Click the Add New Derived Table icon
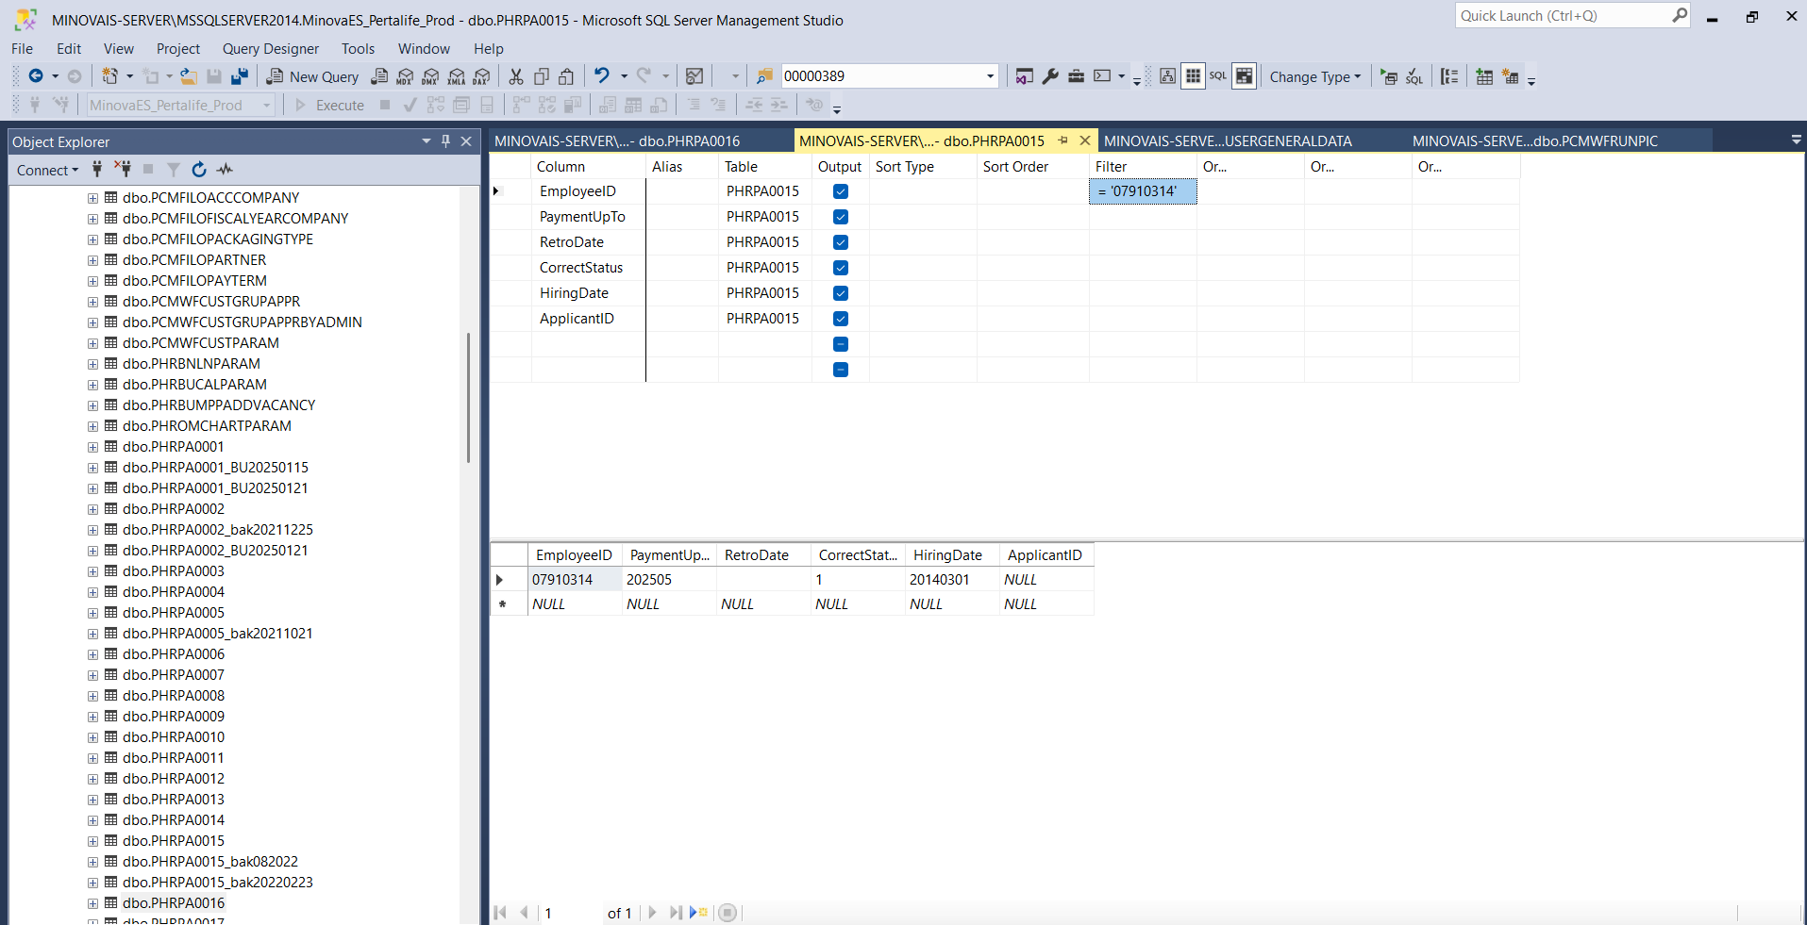This screenshot has height=925, width=1807. click(1511, 77)
